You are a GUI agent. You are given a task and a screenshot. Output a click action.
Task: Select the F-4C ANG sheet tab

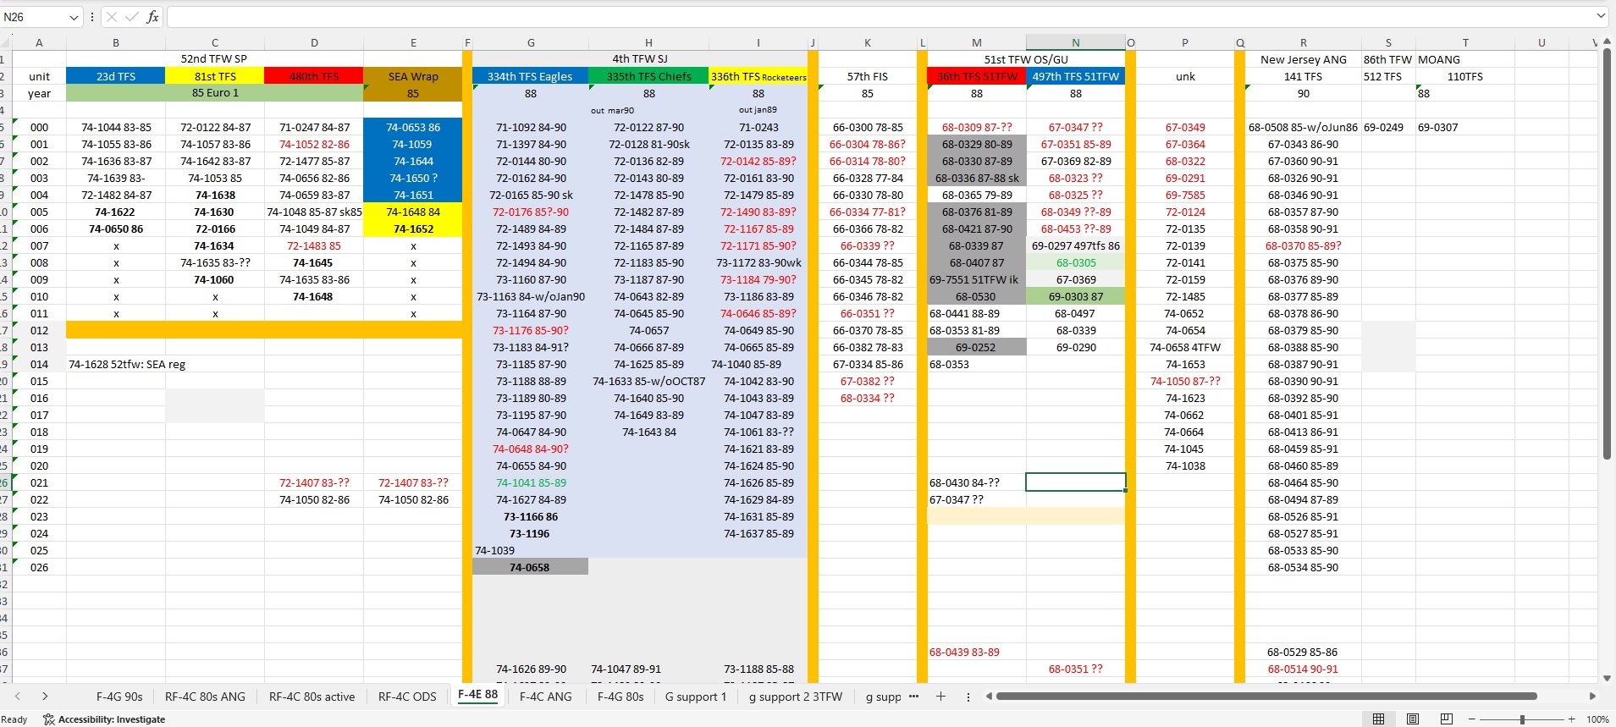point(545,697)
